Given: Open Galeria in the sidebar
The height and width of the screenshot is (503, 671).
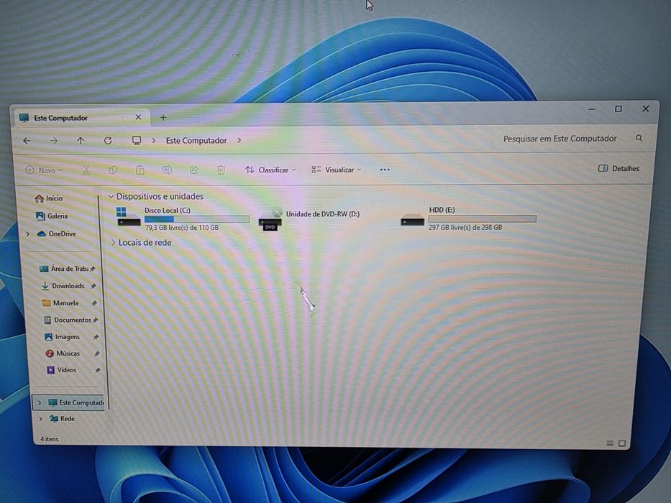Looking at the screenshot, I should click(51, 216).
